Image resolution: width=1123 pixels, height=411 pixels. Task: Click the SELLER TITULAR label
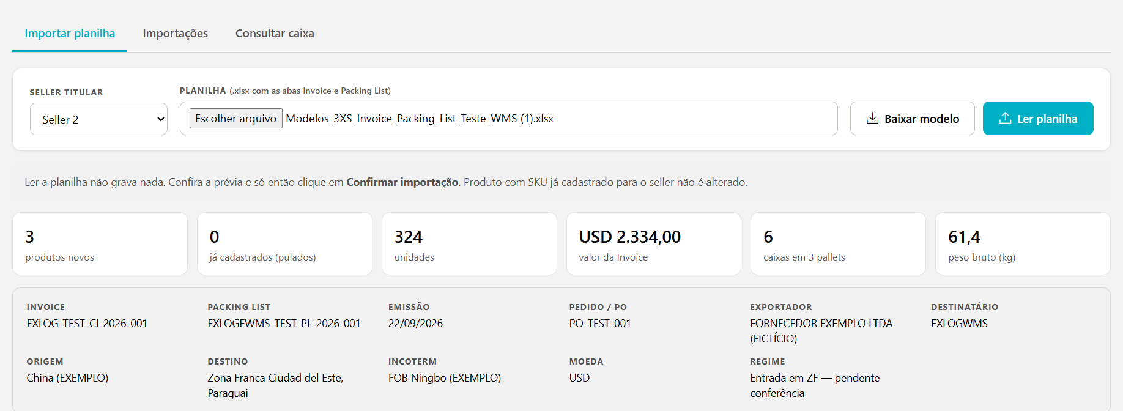66,92
